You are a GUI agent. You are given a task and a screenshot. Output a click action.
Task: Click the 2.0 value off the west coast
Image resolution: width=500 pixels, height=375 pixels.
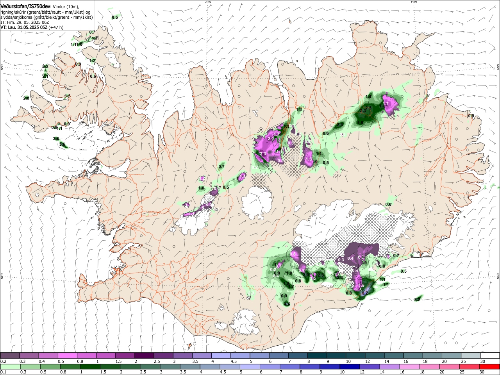26,98
